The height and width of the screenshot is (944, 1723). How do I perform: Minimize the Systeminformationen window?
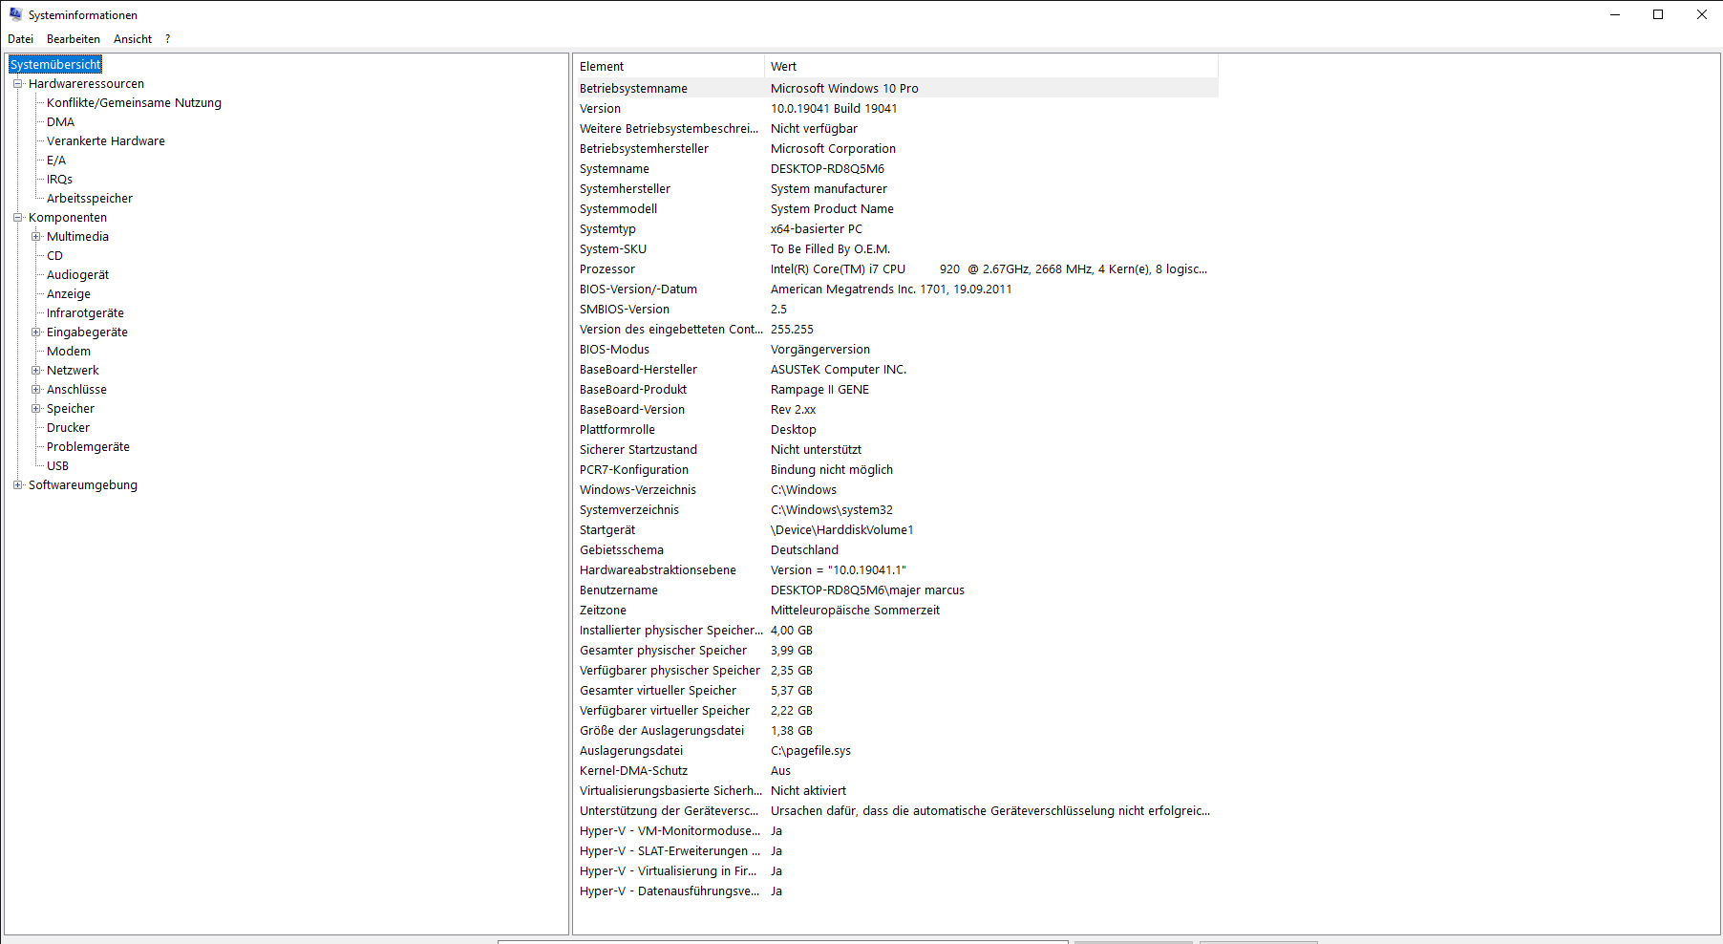tap(1615, 14)
